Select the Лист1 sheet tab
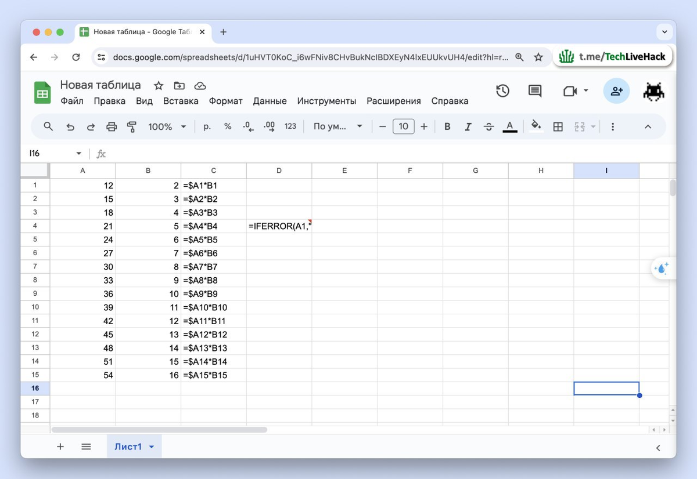The width and height of the screenshot is (697, 479). pos(128,447)
